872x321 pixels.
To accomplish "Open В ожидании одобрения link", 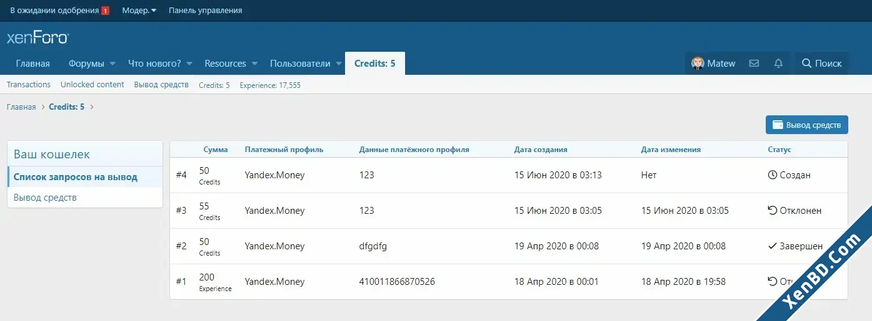I will [54, 11].
